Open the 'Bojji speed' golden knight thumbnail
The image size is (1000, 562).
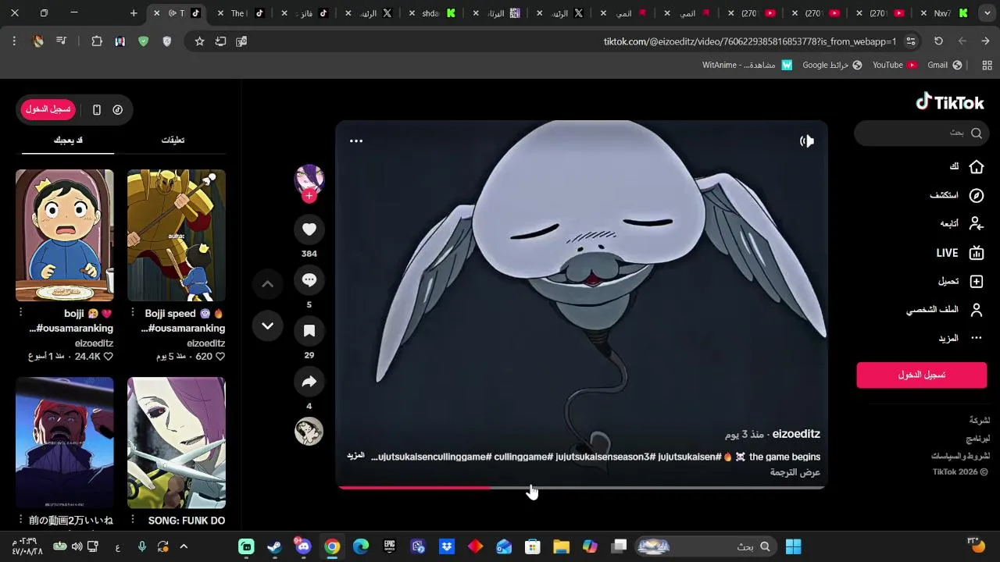tap(177, 236)
